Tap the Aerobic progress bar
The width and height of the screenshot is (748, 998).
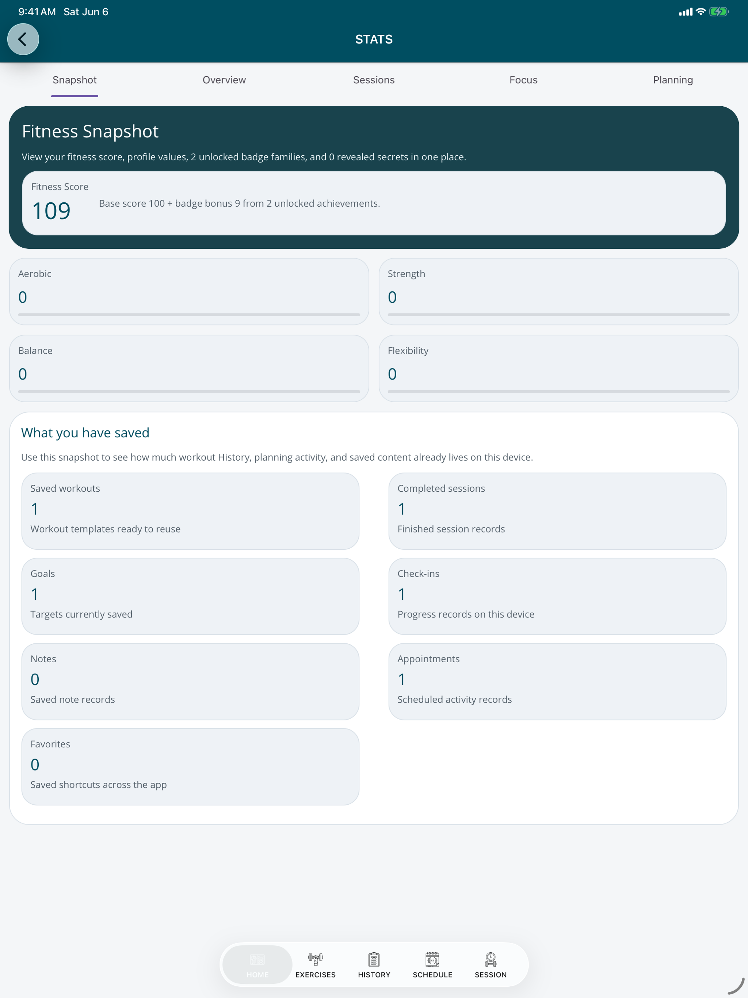pyautogui.click(x=189, y=315)
